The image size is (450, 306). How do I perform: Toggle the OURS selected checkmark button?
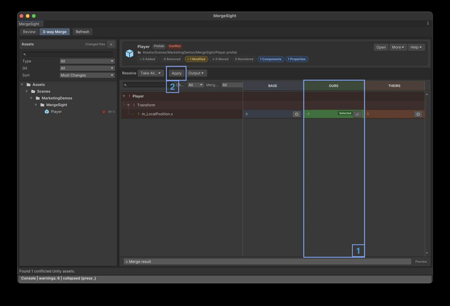[x=357, y=114]
